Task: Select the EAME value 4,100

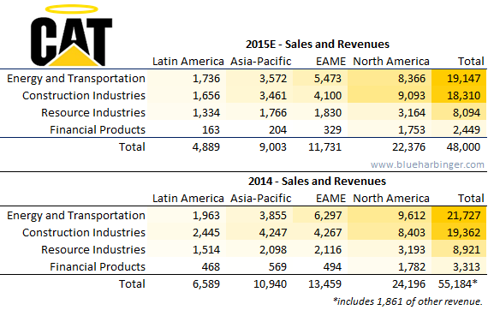Action: coord(328,95)
